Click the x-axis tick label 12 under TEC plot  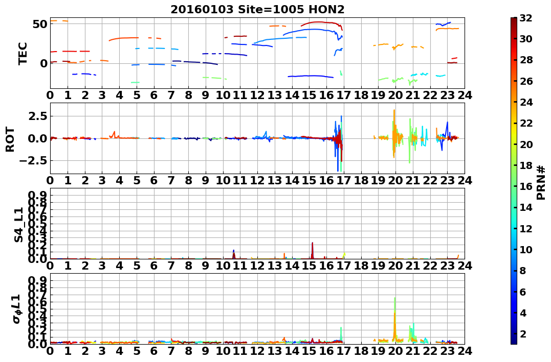(x=257, y=95)
